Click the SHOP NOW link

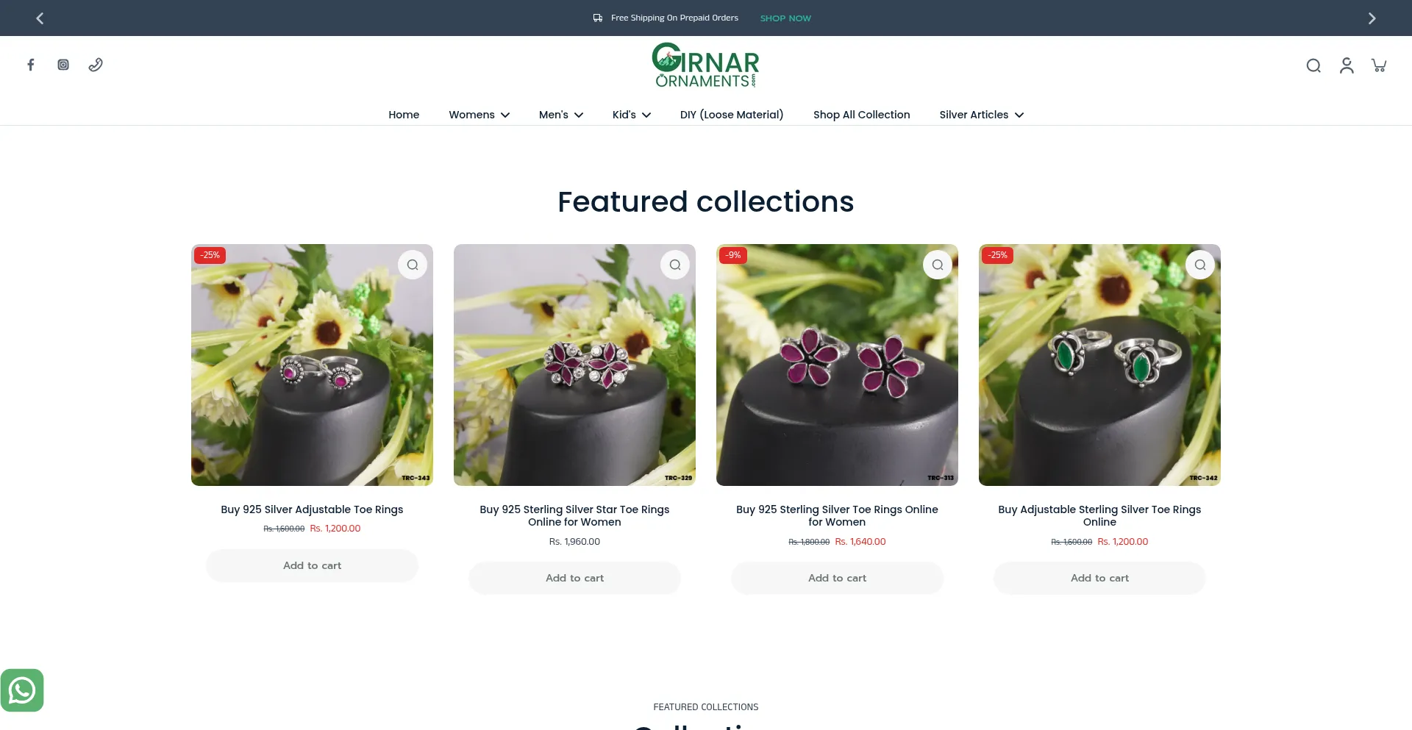click(x=785, y=18)
